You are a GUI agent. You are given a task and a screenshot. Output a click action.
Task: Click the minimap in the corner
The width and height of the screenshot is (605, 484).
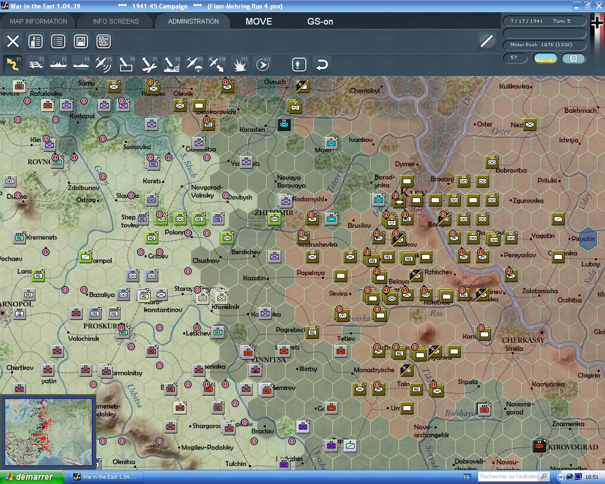pos(48,432)
